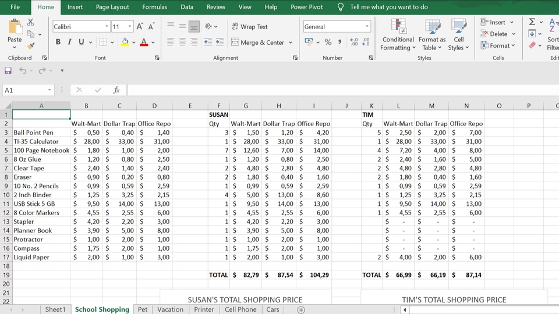Image resolution: width=559 pixels, height=314 pixels.
Task: Toggle Wrap Text
Action: coord(250,26)
